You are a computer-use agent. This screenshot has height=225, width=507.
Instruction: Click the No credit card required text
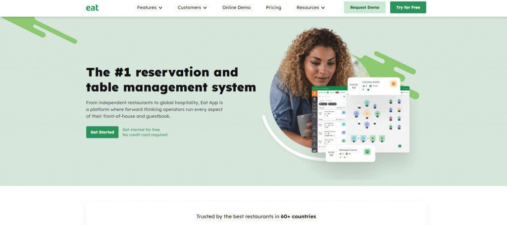point(145,135)
